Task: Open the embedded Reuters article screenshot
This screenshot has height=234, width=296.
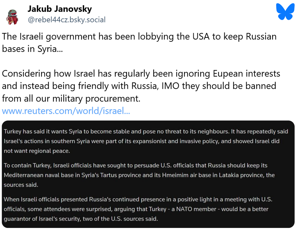Action: 148,174
